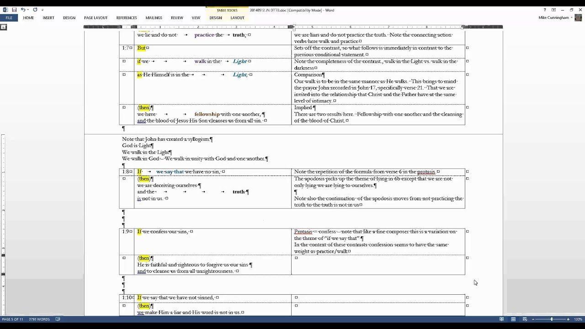The height and width of the screenshot is (329, 585).
Task: Open Ribbon Display Options button
Action: pyautogui.click(x=553, y=10)
